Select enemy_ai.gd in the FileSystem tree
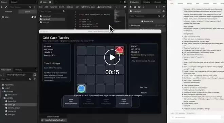 pos(14,108)
